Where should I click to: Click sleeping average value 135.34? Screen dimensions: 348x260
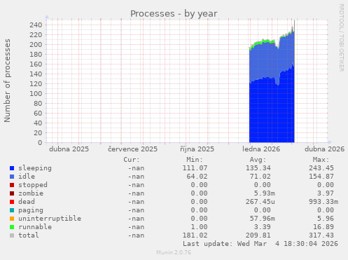coord(258,168)
